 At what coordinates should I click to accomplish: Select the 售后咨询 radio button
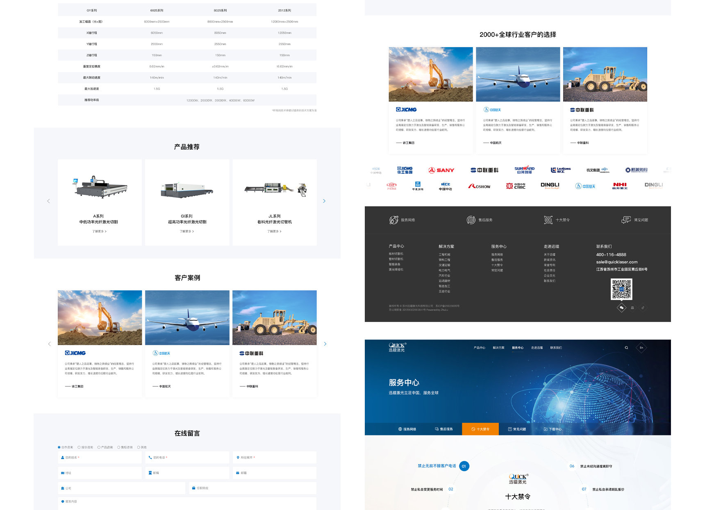pyautogui.click(x=119, y=447)
